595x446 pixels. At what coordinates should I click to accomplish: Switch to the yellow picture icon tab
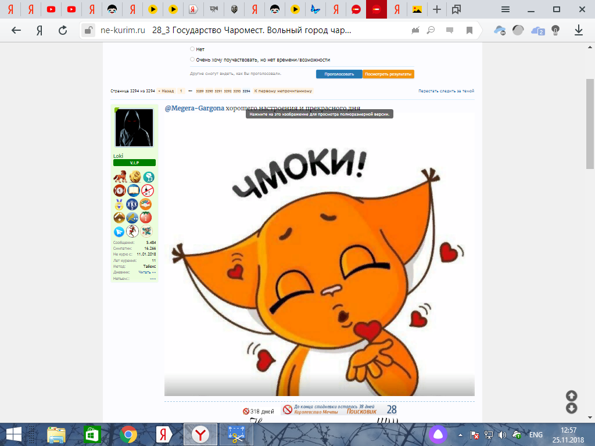tap(417, 9)
